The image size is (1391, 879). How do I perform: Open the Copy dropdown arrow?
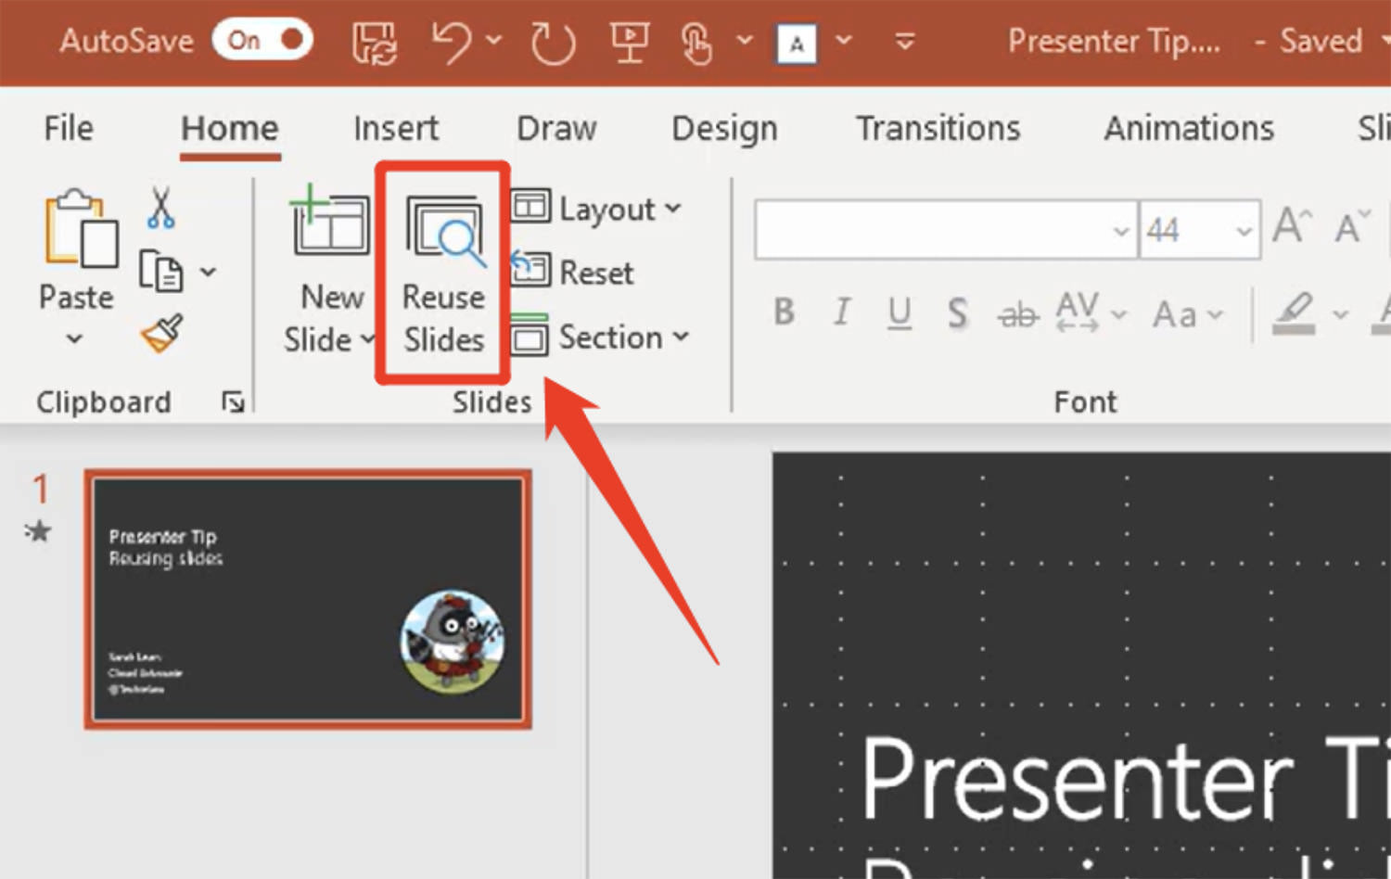point(209,272)
